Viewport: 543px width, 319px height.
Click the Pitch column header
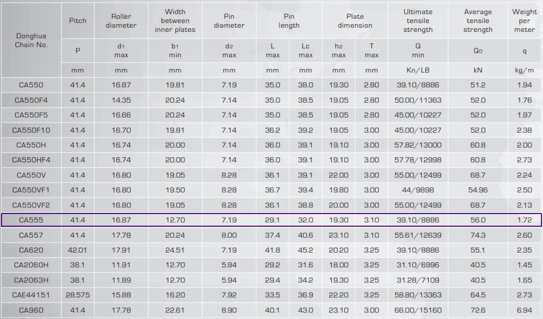pyautogui.click(x=78, y=21)
